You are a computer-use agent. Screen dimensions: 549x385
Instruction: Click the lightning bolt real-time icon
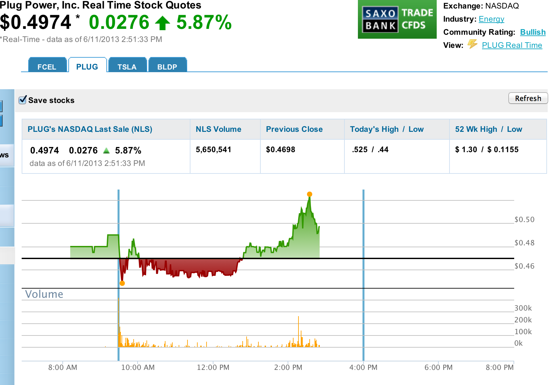pyautogui.click(x=472, y=44)
